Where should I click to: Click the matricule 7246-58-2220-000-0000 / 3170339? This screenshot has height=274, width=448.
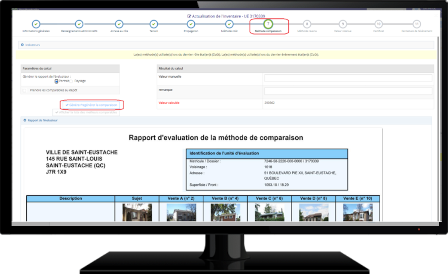coord(291,161)
